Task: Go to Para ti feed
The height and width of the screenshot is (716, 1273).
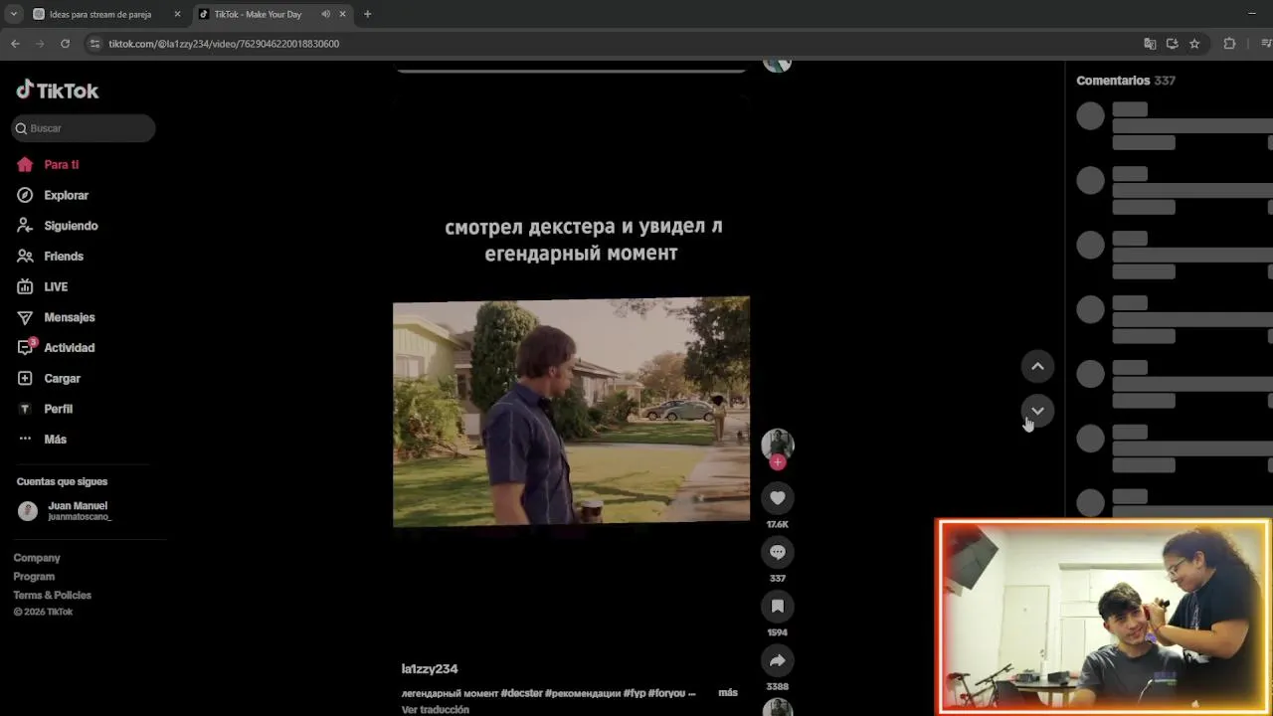Action: tap(48, 165)
